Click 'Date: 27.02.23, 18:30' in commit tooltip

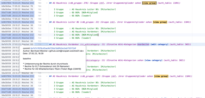click(x=33, y=53)
